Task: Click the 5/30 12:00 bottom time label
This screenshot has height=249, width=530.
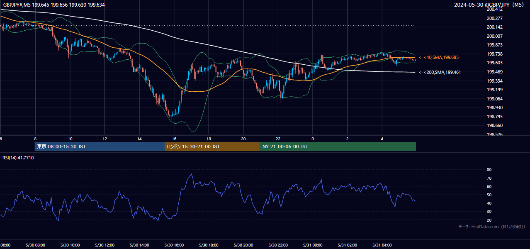Action: pos(105,245)
